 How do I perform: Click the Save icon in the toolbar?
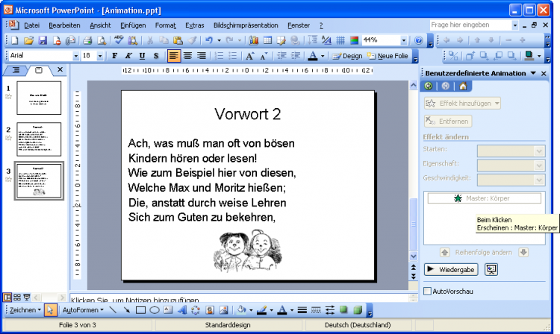(x=43, y=40)
